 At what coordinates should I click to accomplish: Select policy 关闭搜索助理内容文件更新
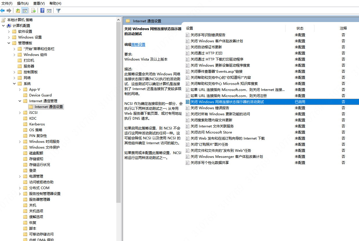(x=211, y=120)
